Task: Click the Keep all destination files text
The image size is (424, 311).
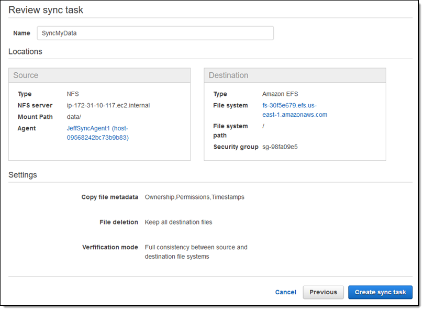Action: click(x=178, y=222)
